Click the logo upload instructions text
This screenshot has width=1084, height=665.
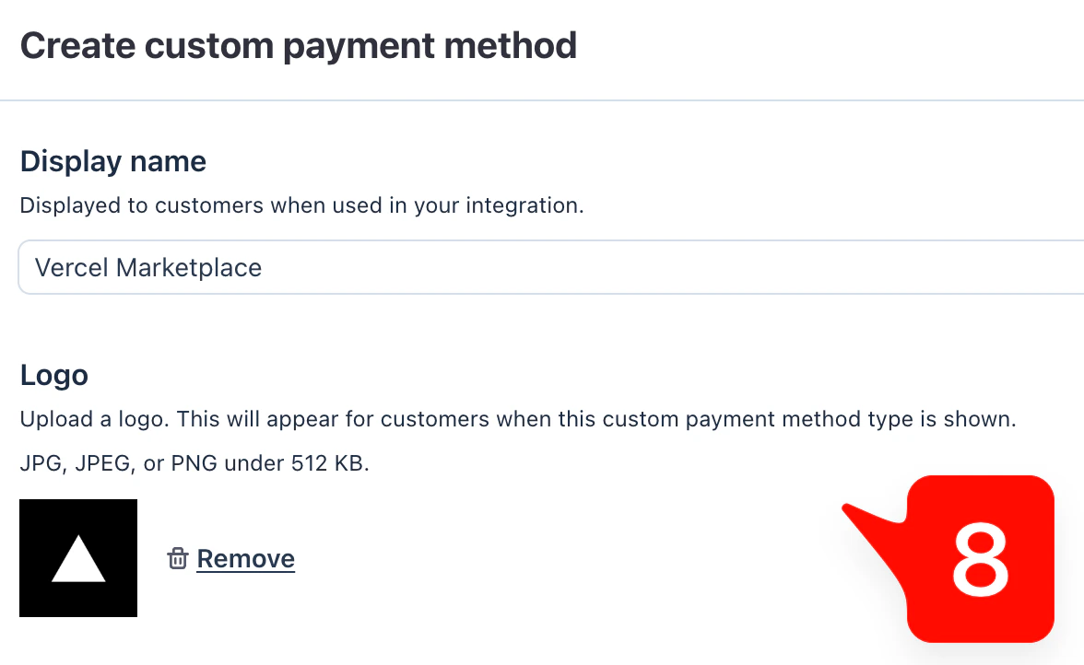click(x=518, y=419)
